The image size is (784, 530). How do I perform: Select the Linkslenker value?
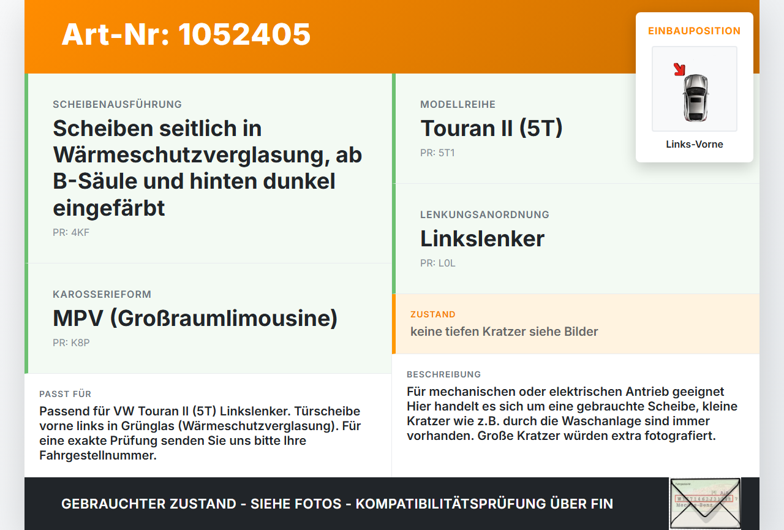click(483, 238)
